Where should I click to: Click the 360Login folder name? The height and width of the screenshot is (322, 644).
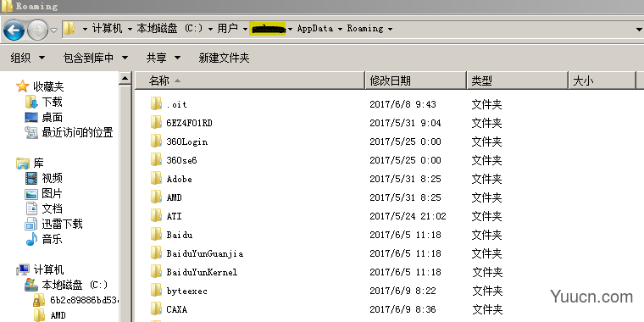[x=187, y=142]
